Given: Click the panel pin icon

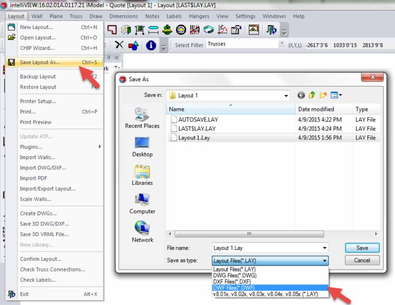Looking at the screenshot, I should coord(109,58).
